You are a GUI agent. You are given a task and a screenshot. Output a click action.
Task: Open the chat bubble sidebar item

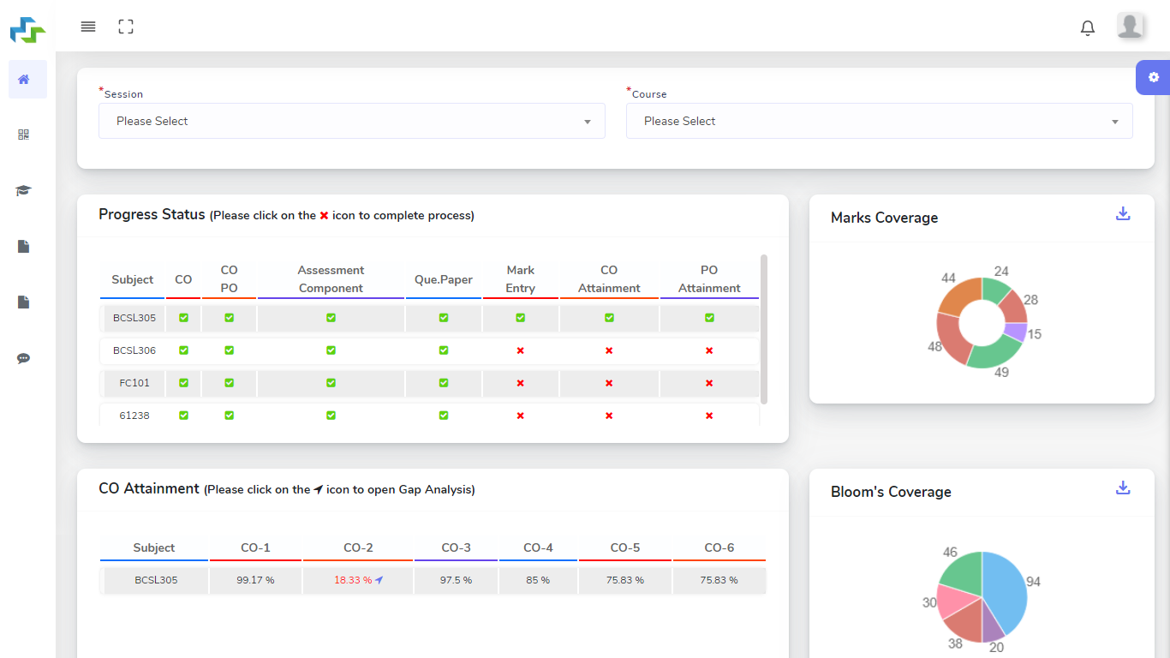[x=24, y=358]
